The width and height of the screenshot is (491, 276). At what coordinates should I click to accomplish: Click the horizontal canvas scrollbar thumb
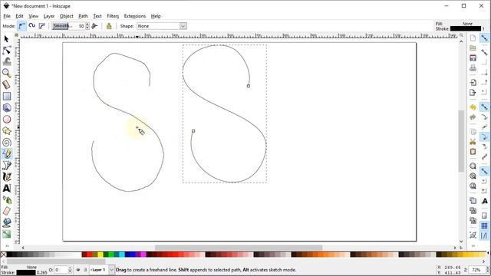click(239, 248)
